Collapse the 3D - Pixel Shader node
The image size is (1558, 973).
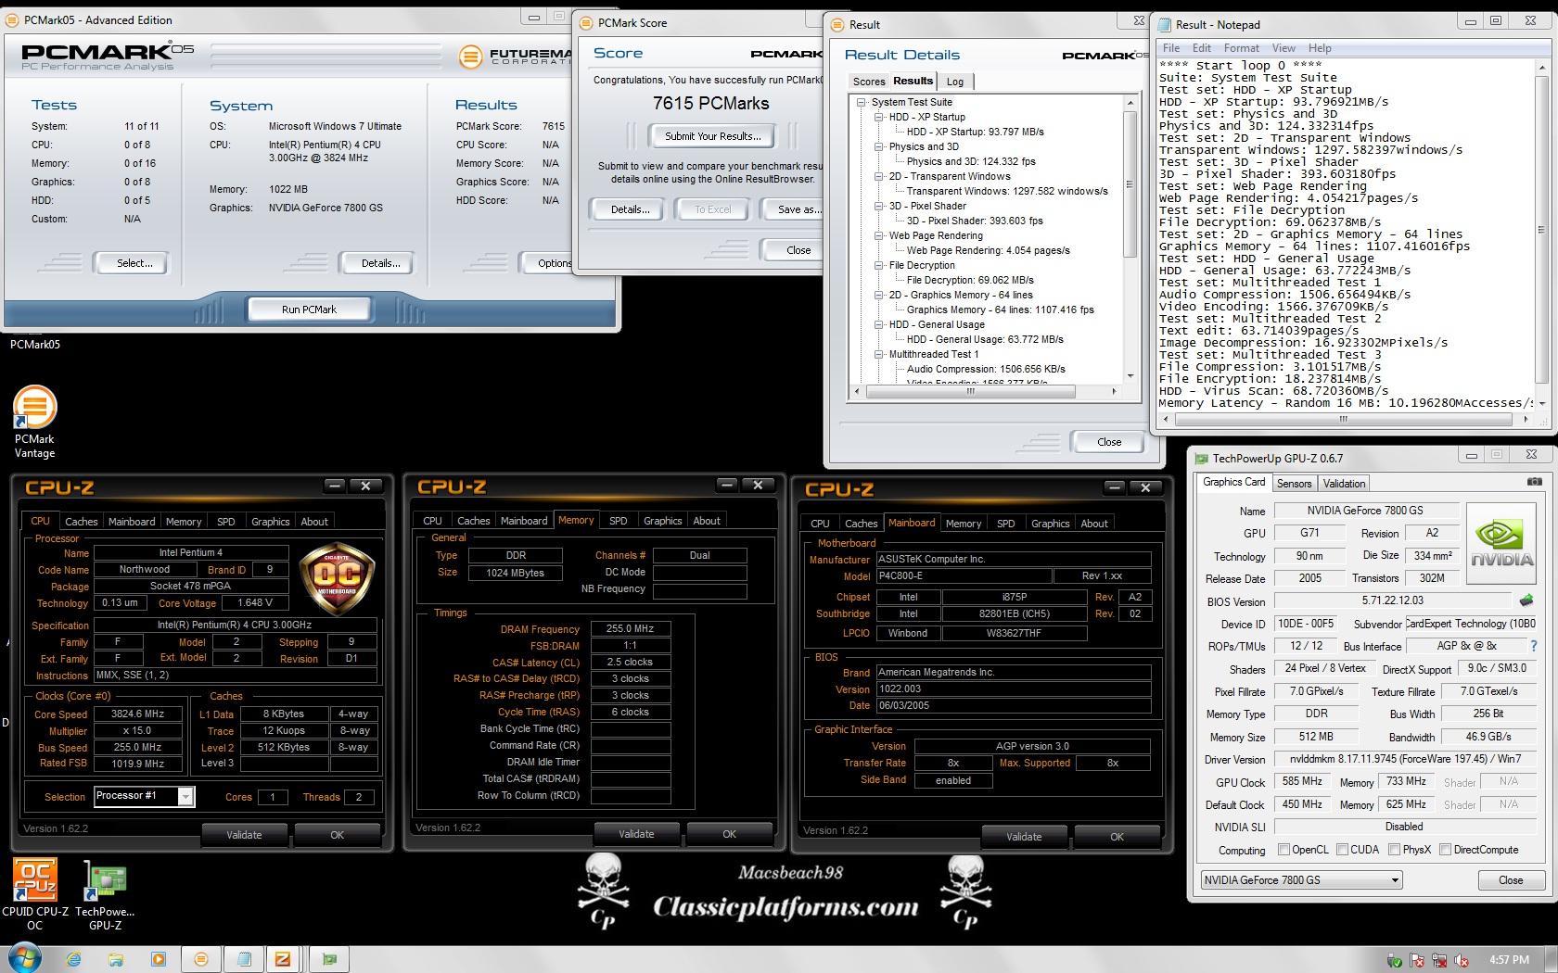[x=879, y=206]
